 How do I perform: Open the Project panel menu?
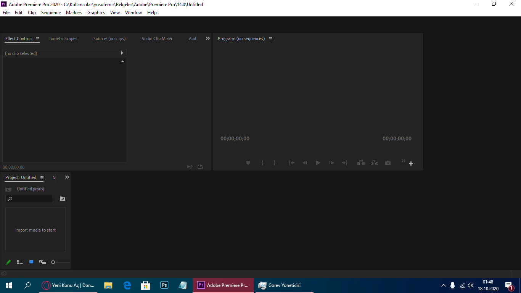pos(42,177)
